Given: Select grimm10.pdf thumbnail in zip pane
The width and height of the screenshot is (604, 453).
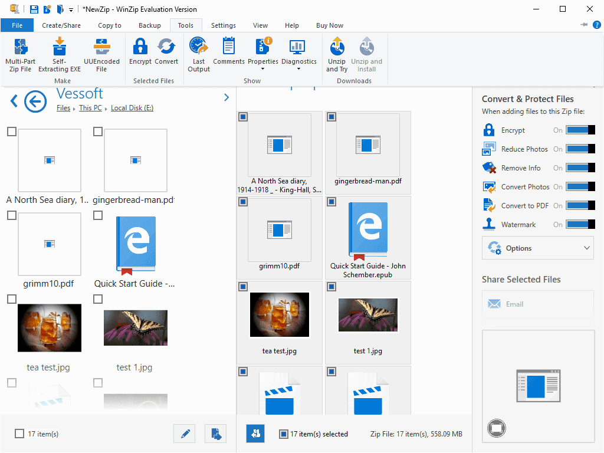Looking at the screenshot, I should [x=280, y=230].
